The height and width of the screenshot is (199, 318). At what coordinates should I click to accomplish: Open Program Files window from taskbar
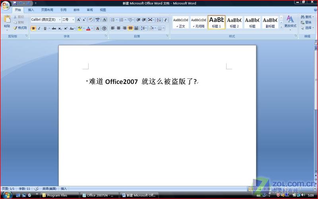[x=59, y=195]
